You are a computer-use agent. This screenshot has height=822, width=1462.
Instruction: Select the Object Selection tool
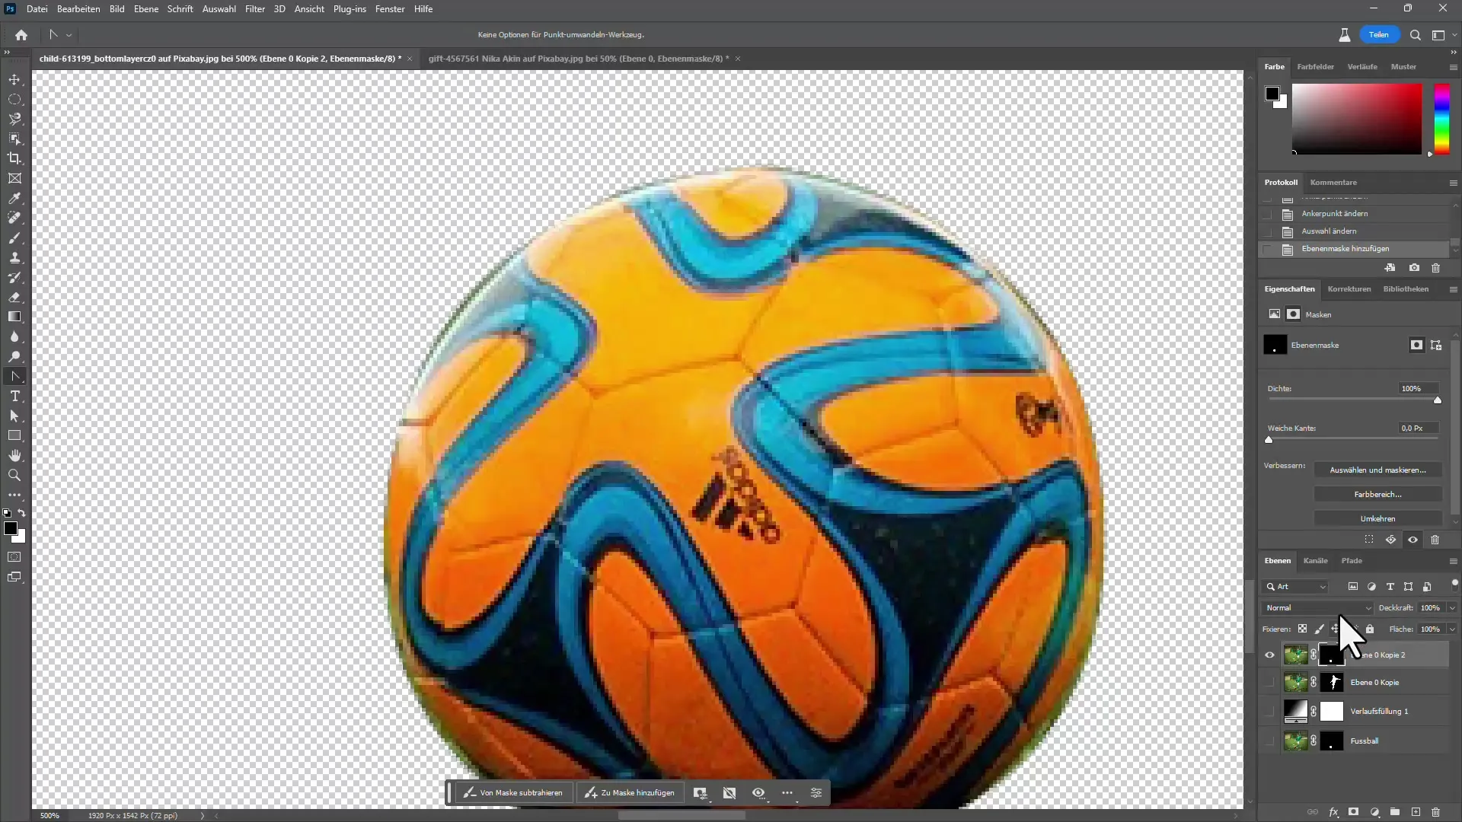tap(14, 139)
